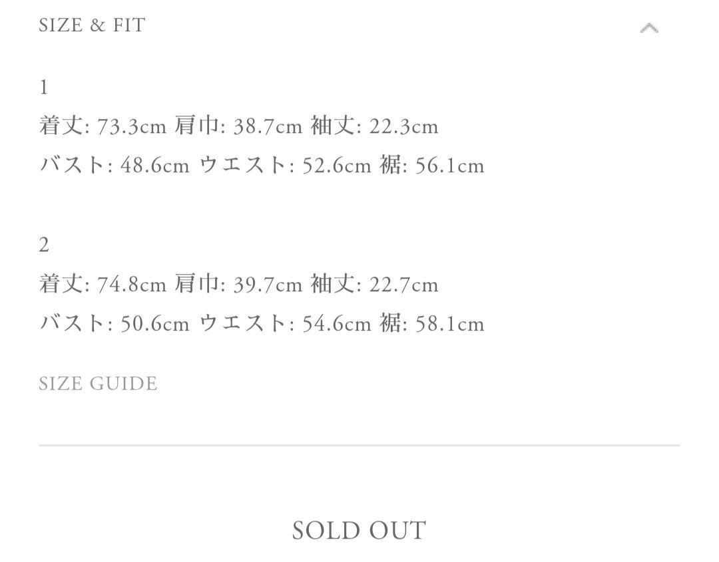Click the SIZE & FIT heading
This screenshot has width=719, height=562.
(92, 25)
